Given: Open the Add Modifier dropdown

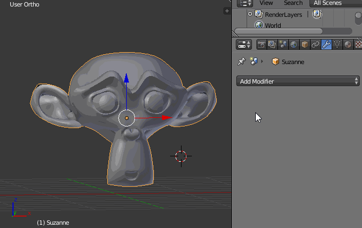Looking at the screenshot, I should [298, 81].
